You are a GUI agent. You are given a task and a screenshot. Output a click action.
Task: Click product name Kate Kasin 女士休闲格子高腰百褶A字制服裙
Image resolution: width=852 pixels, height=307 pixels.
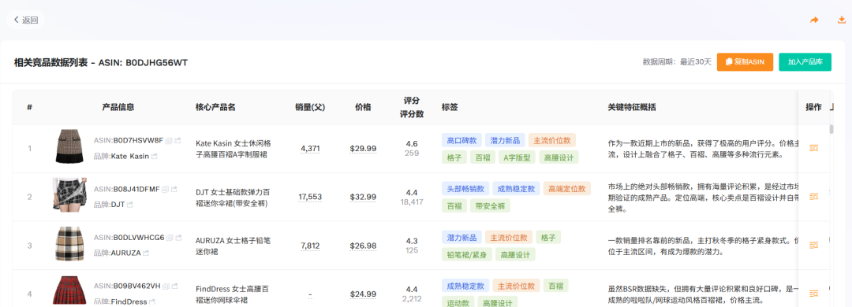[x=234, y=149]
